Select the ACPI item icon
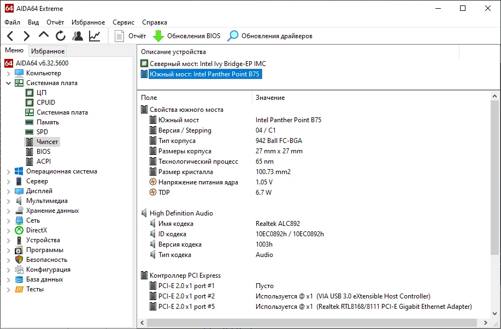501x329 pixels. pyautogui.click(x=30, y=161)
